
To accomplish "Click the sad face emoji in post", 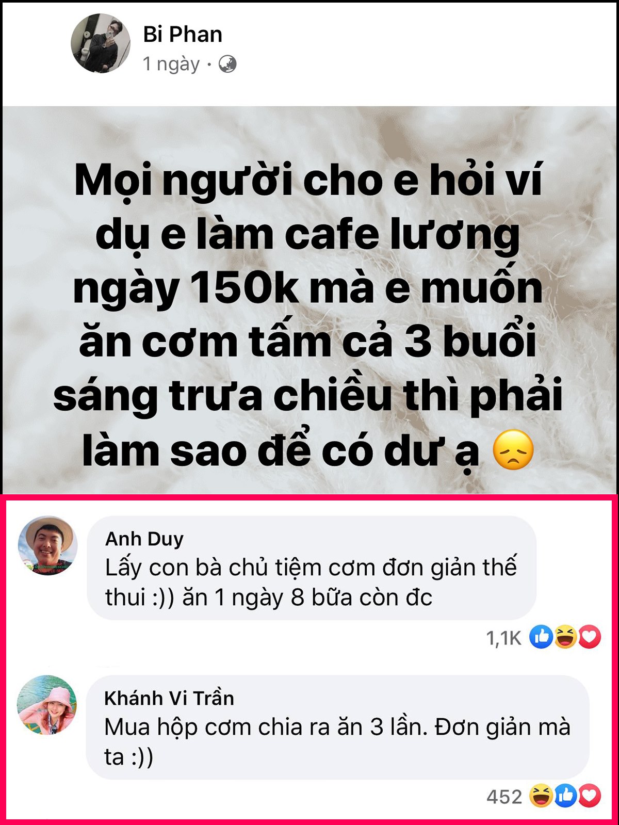I will [x=513, y=450].
